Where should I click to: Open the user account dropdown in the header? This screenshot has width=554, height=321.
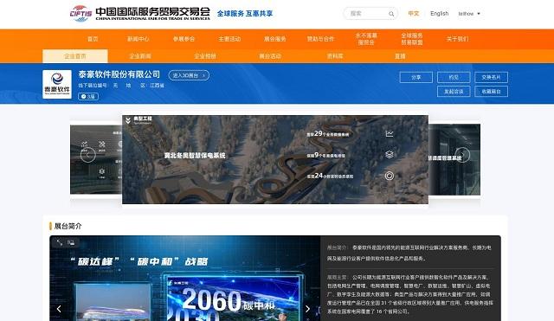tap(469, 14)
